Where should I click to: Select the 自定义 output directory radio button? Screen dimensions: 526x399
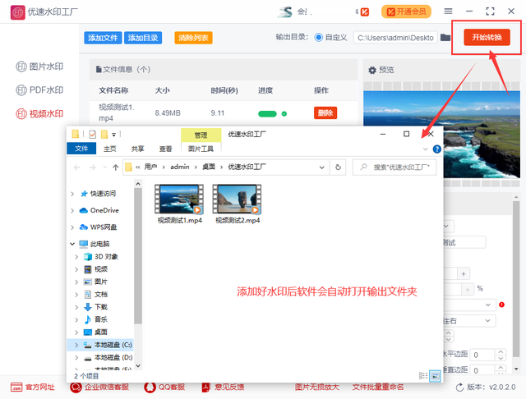[318, 38]
